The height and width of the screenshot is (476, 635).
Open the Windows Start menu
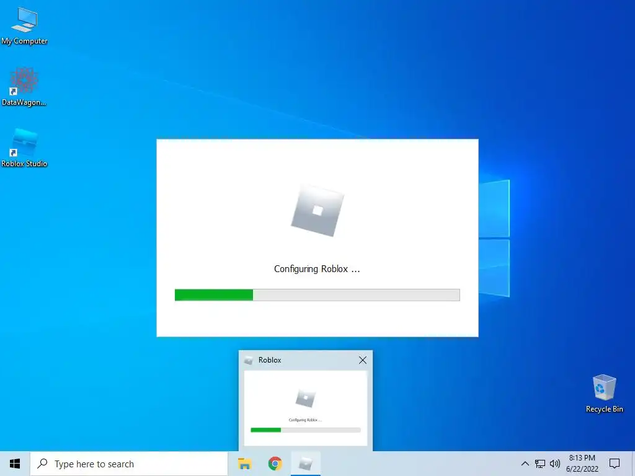pyautogui.click(x=15, y=464)
